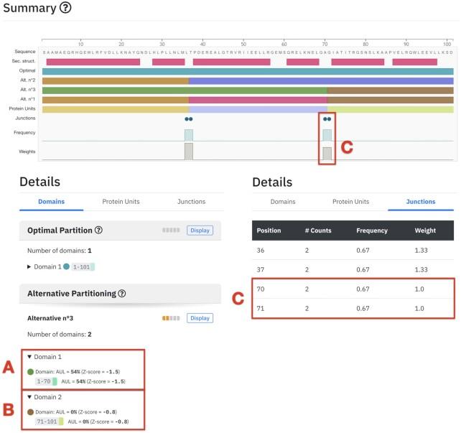This screenshot has height=433, width=461.
Task: Select the Domains tab in right Details panel
Action: coord(283,202)
